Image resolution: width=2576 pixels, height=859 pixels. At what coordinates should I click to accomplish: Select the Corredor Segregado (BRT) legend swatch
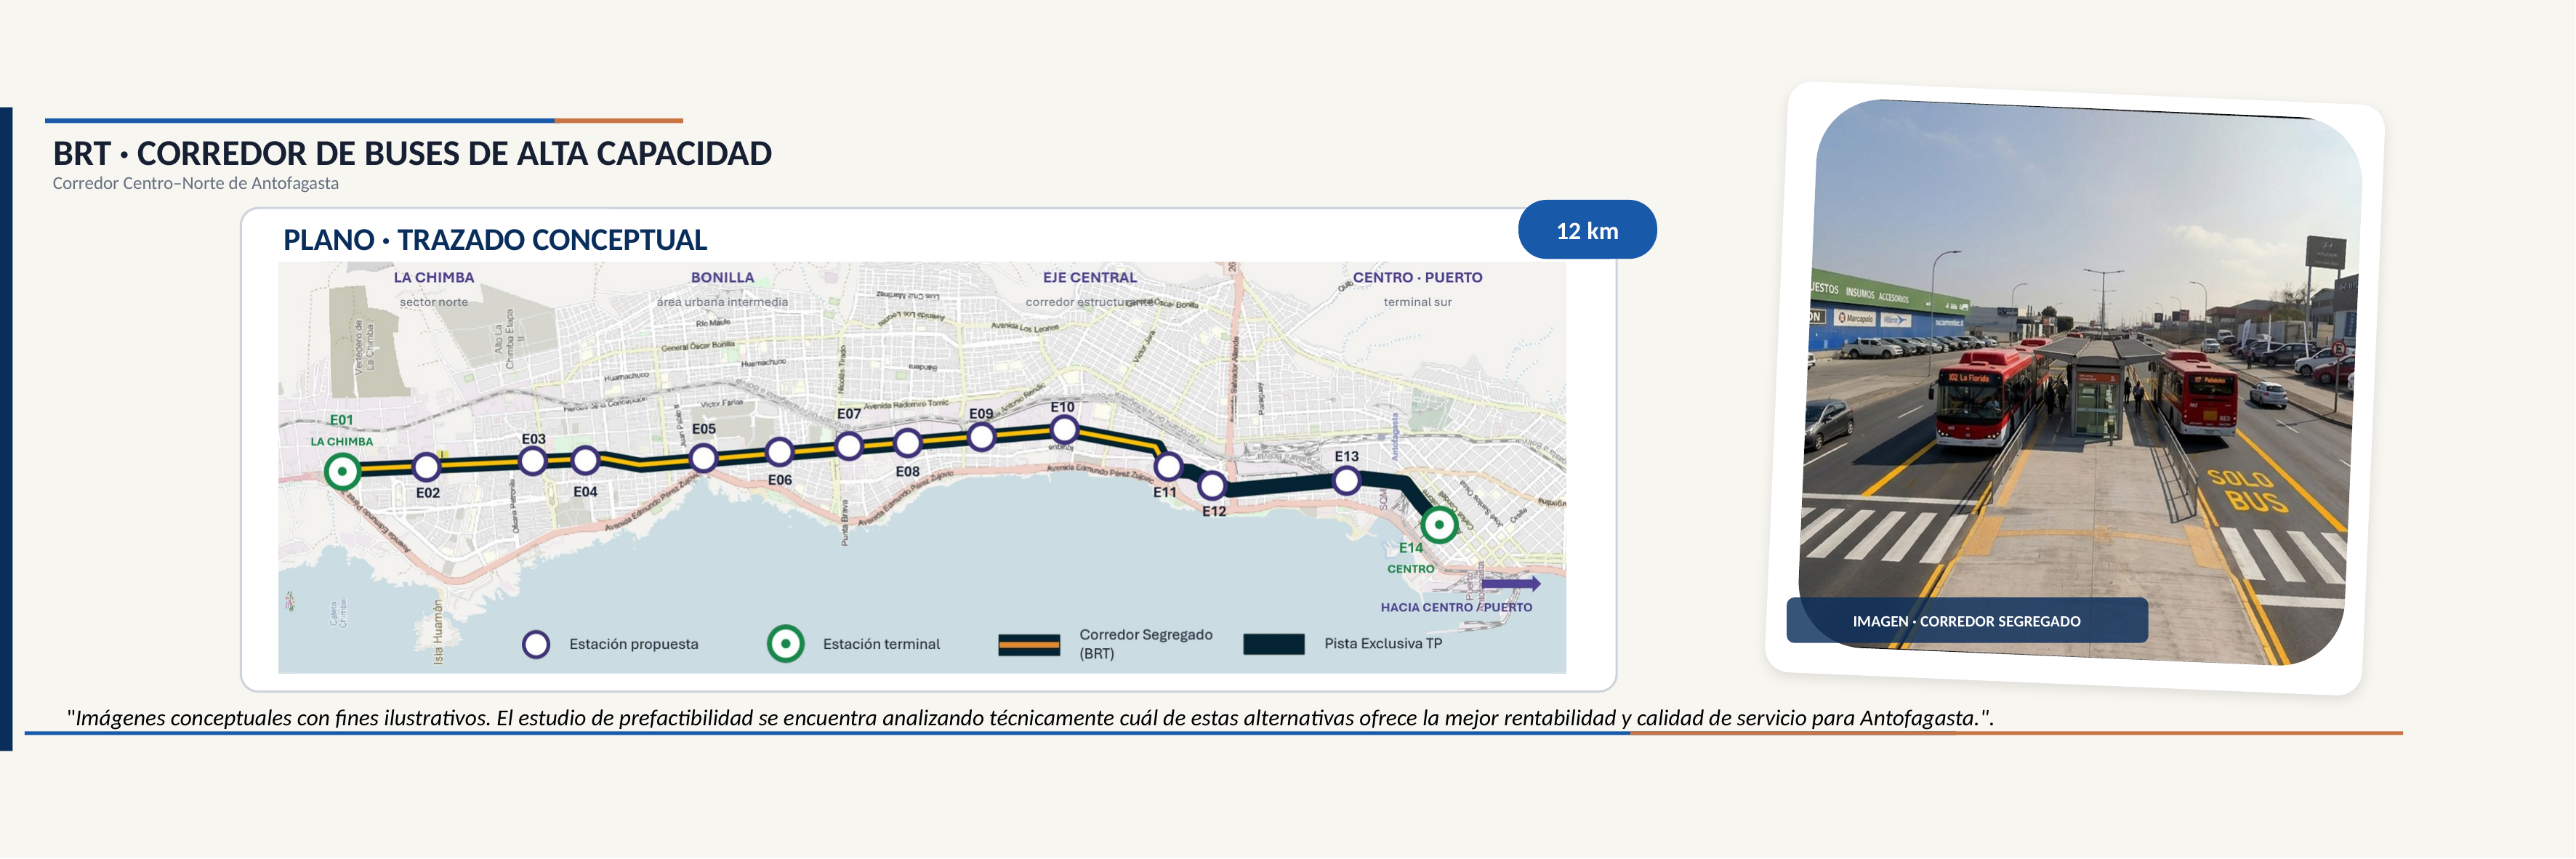click(1029, 645)
